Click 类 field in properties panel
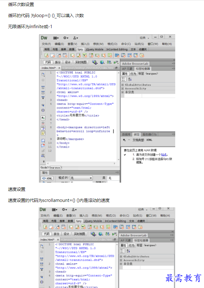 [114, 178]
